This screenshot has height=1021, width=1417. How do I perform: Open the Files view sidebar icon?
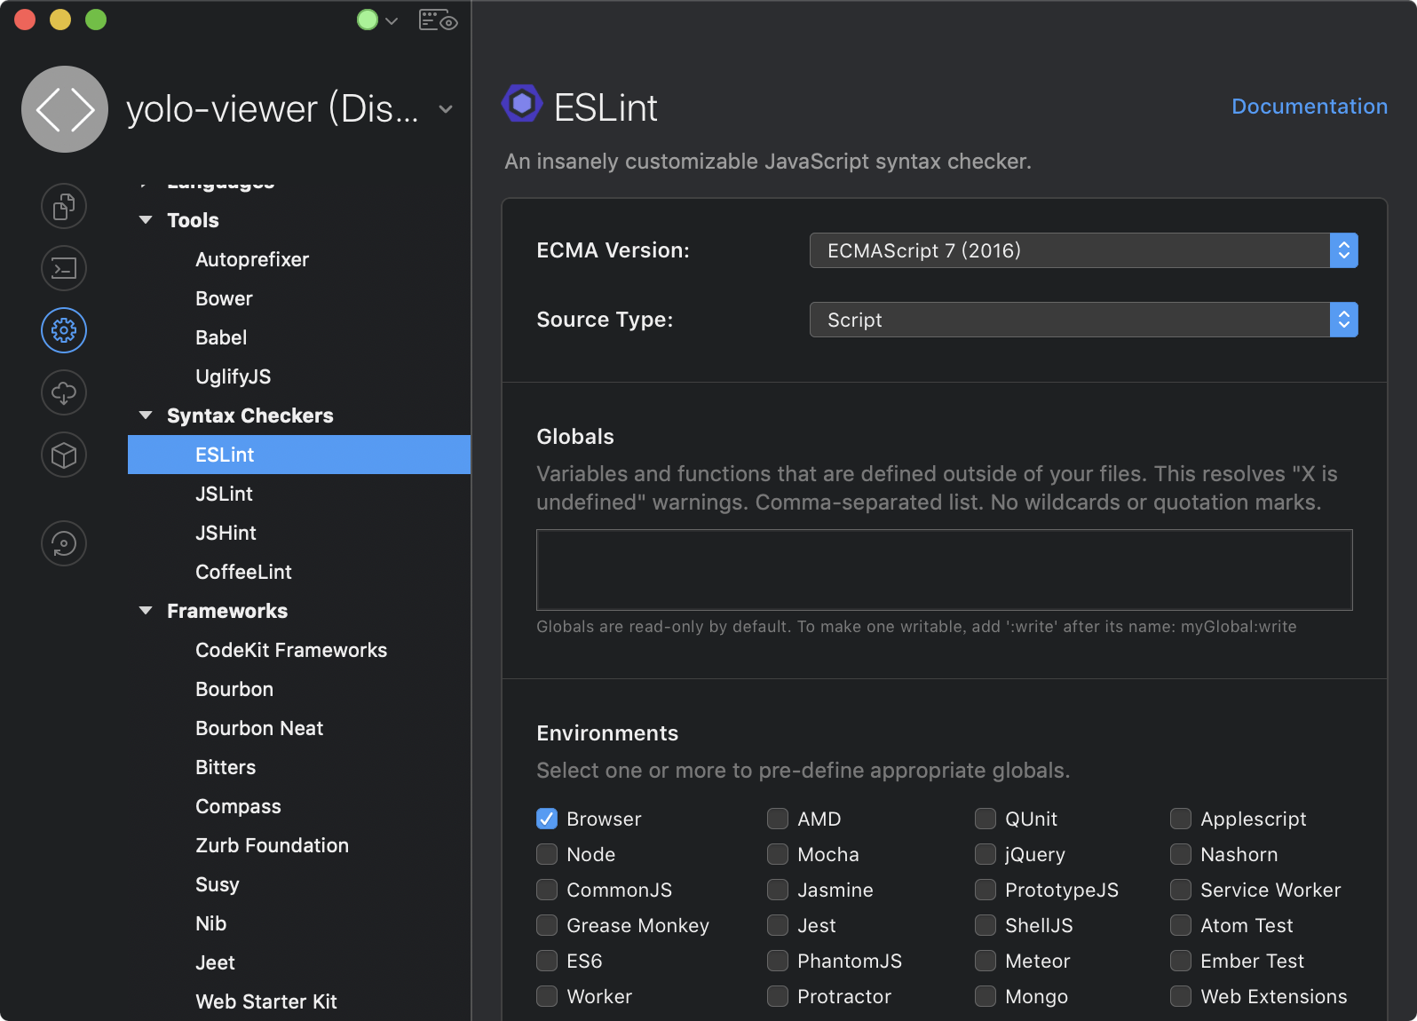(64, 207)
